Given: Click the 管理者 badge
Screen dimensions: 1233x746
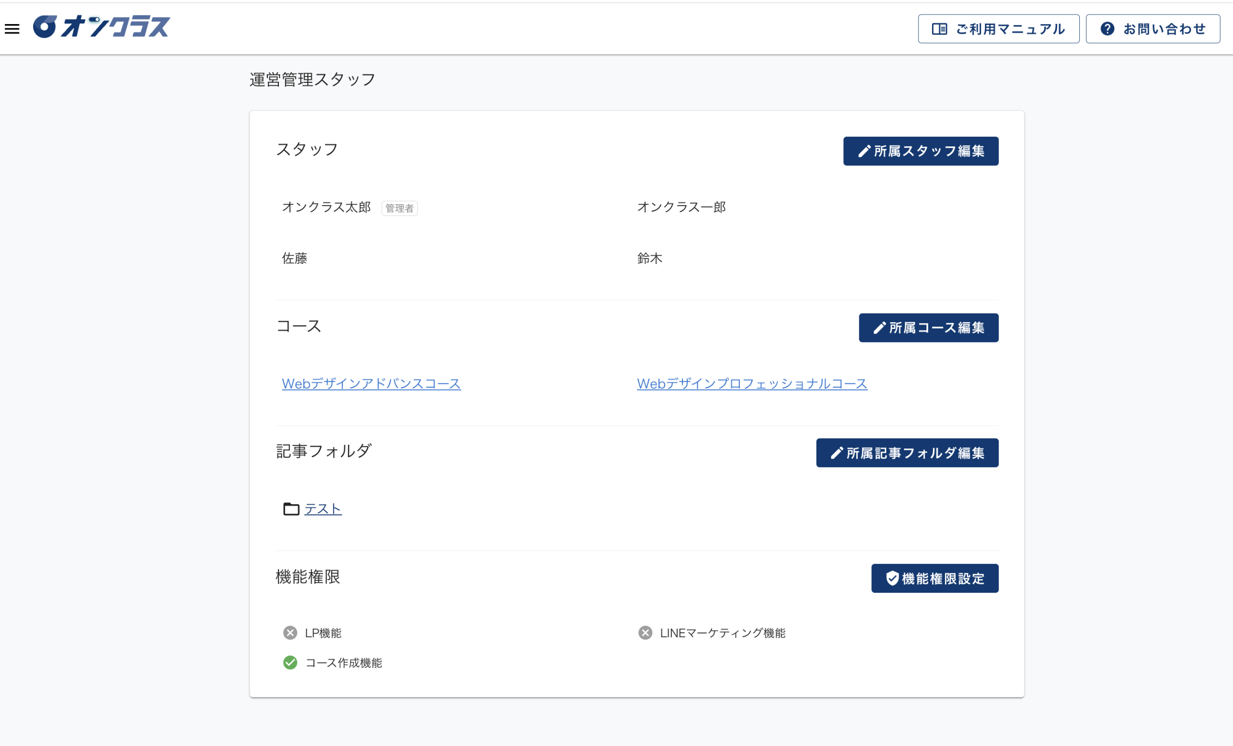Looking at the screenshot, I should 399,208.
